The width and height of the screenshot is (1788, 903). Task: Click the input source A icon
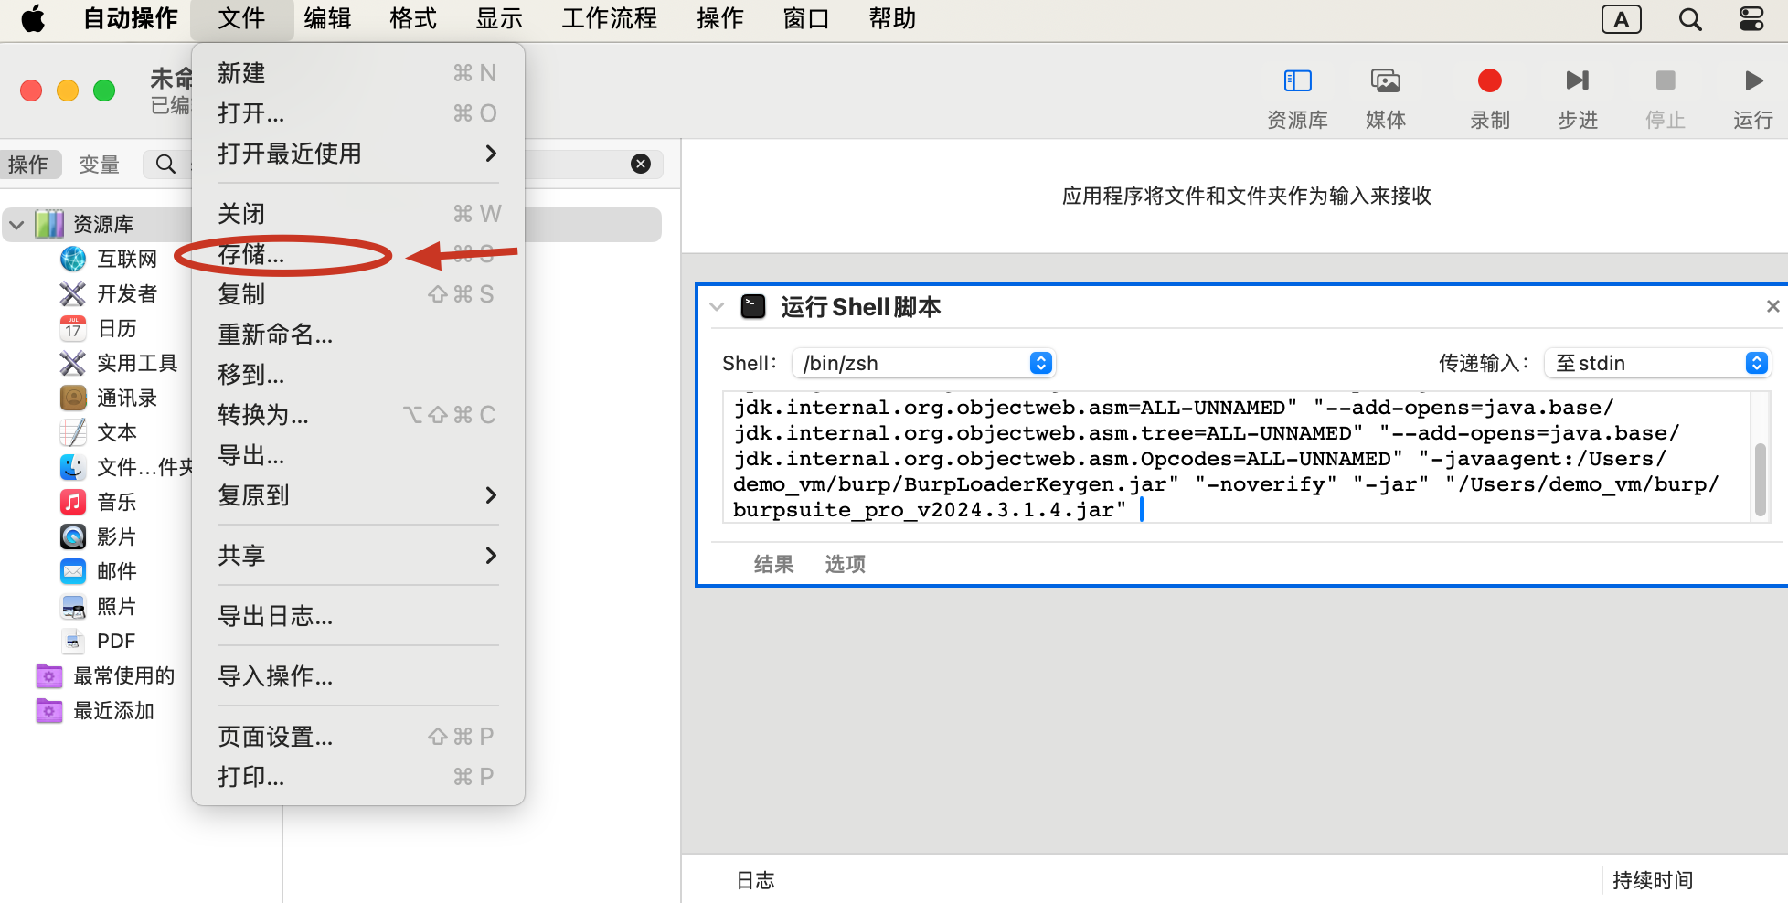click(1622, 19)
